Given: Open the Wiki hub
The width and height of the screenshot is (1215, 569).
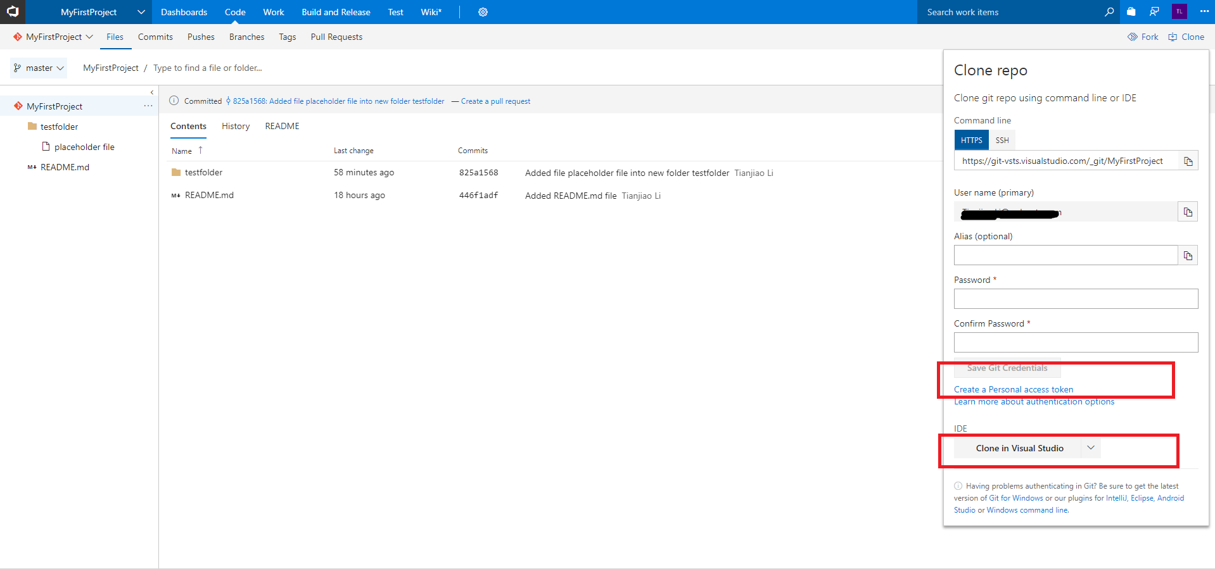Looking at the screenshot, I should [x=431, y=12].
